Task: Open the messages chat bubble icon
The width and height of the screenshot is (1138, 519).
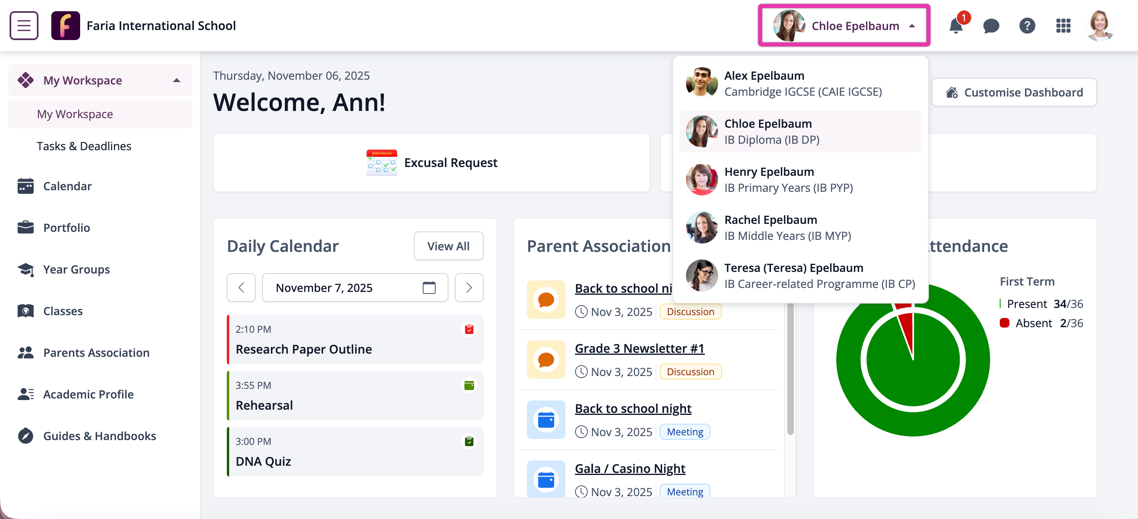Action: click(991, 26)
